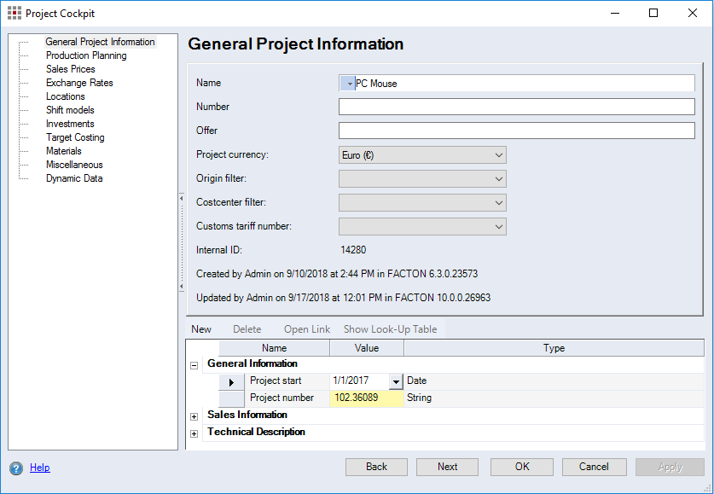Screen dimensions: 714x494
Task: Open the Target Costing section
Action: click(75, 137)
